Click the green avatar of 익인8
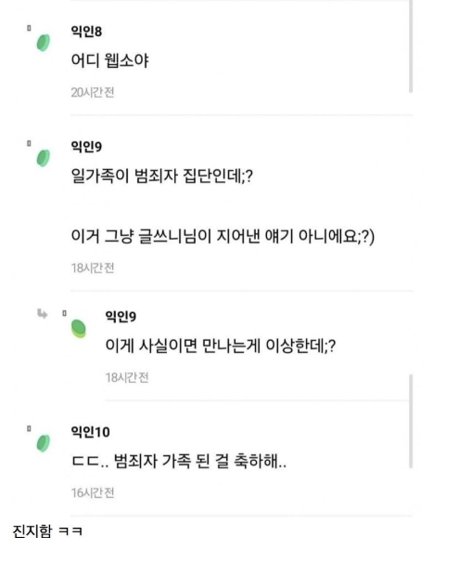Screen dimensions: 459x563 point(44,43)
